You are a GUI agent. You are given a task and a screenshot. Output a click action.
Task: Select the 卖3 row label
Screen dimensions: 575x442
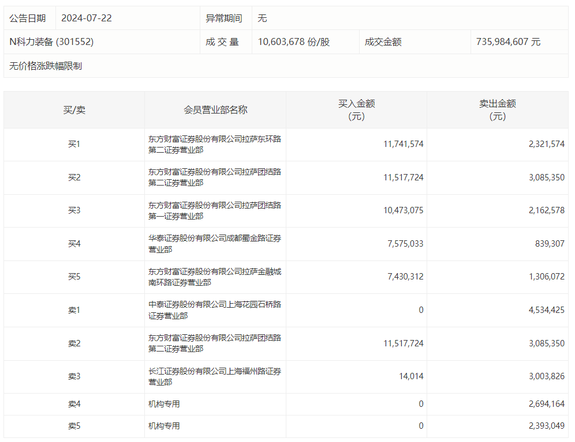(x=74, y=376)
